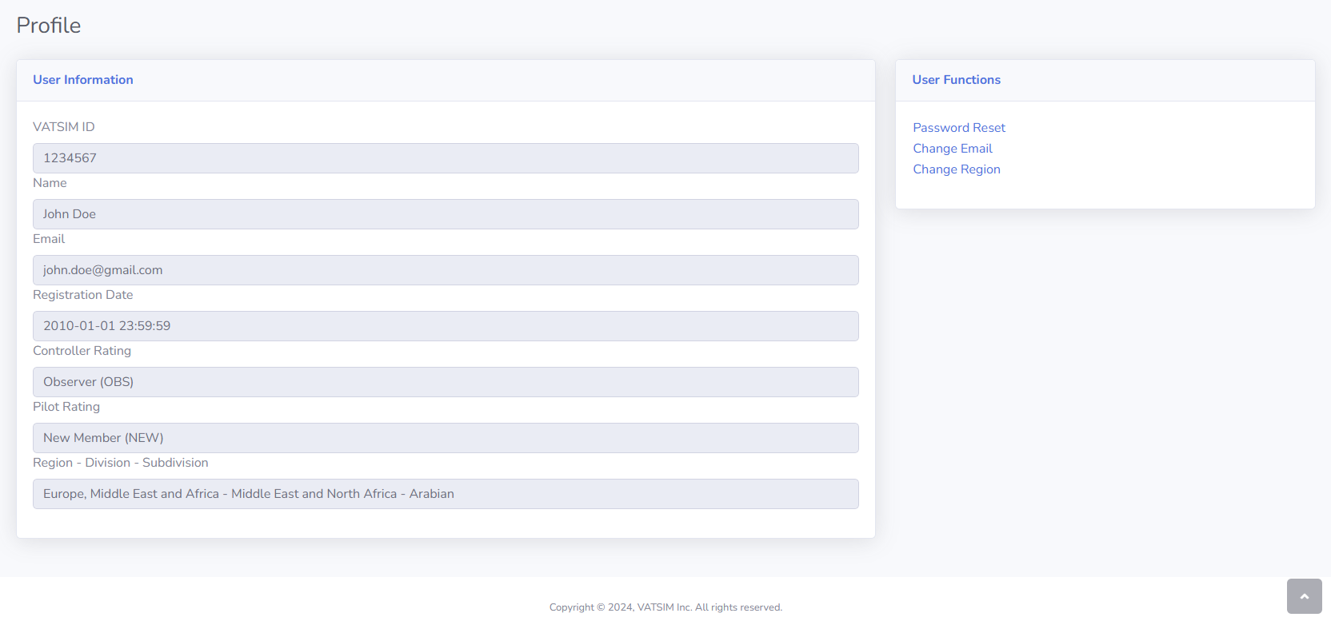Screen dimensions: 1331x625
Task: Click the User Information panel heading
Action: (x=83, y=80)
